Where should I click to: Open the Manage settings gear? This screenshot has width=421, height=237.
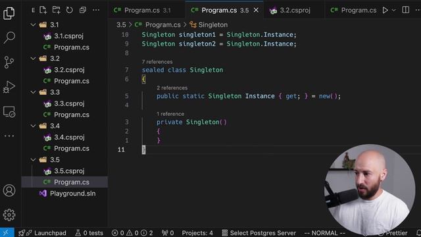pyautogui.click(x=9, y=215)
